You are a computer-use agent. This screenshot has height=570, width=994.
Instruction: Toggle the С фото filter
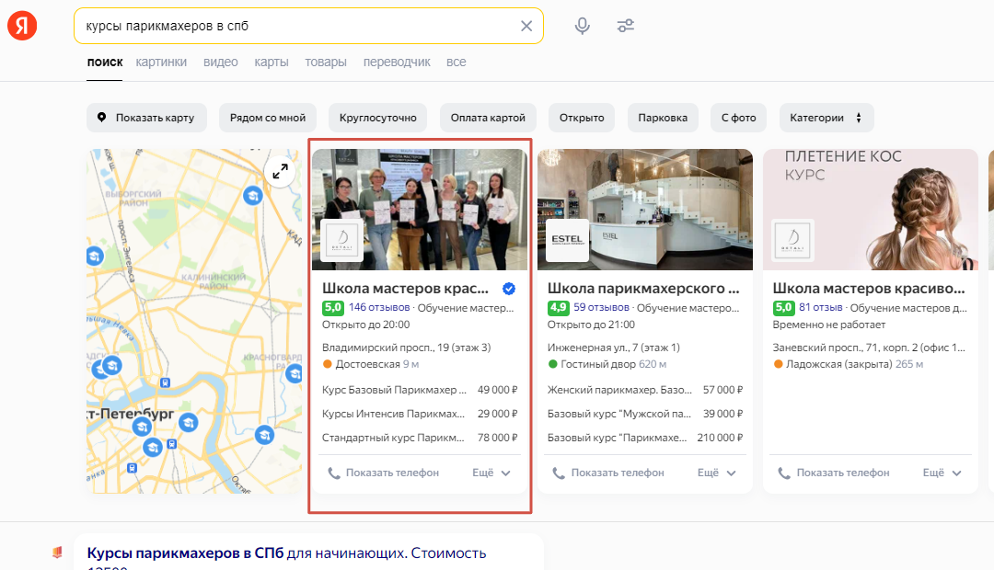[738, 118]
